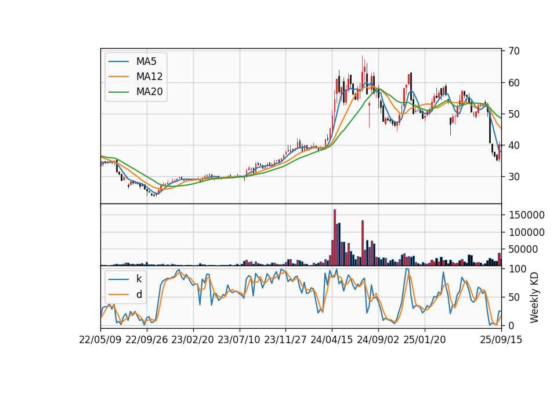Viewport: 557px width, 400px height.
Task: Click the 23/07/10 date label
Action: click(239, 340)
